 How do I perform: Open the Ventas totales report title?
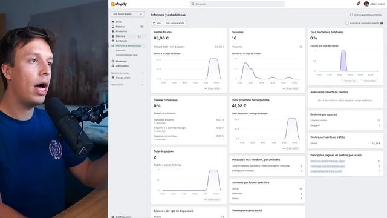(x=163, y=32)
